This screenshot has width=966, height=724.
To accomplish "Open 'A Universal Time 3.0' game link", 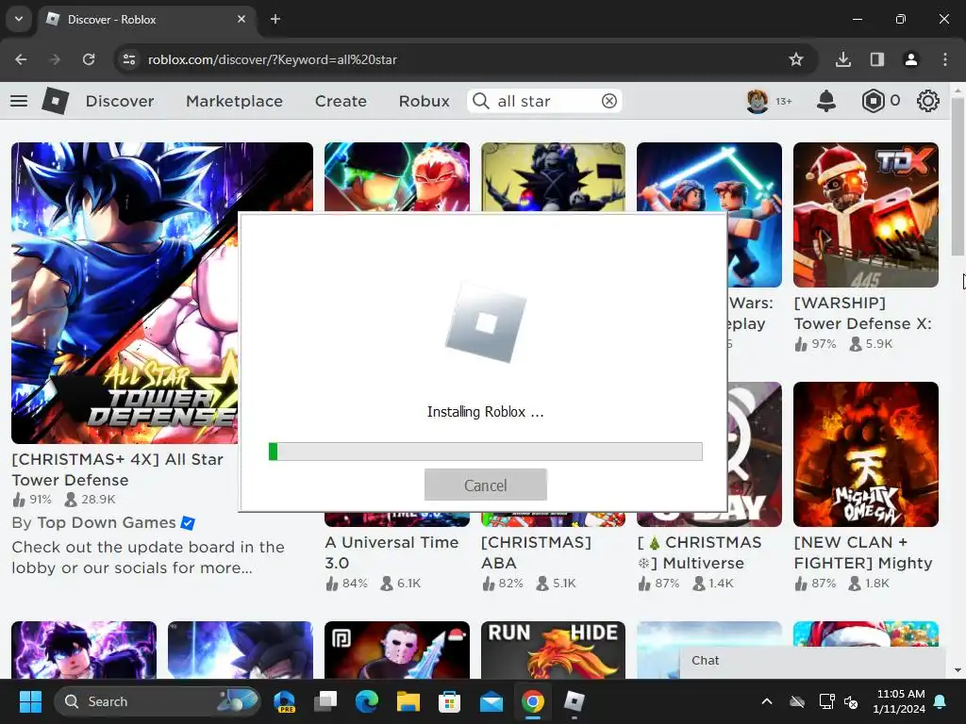I will point(391,552).
